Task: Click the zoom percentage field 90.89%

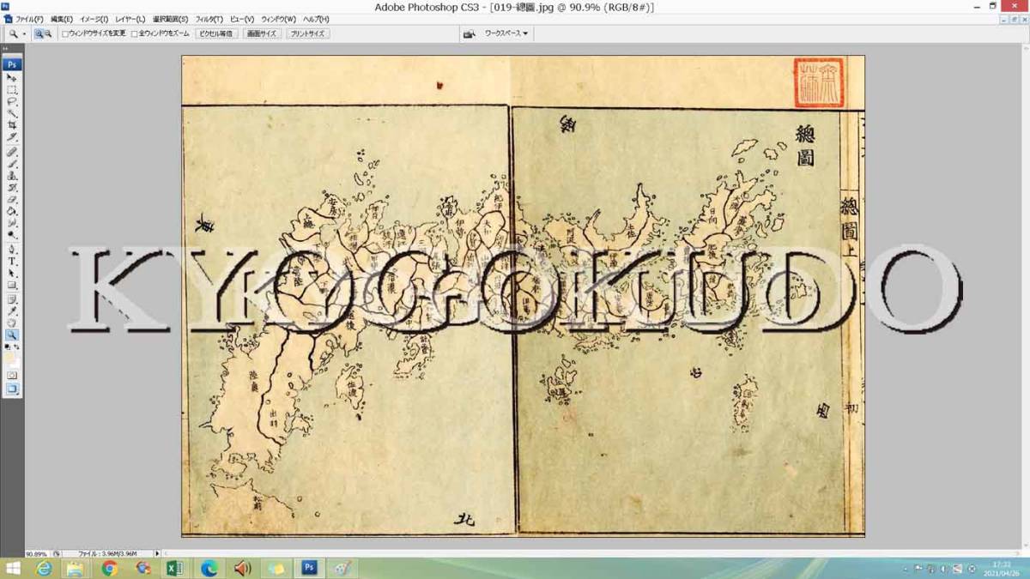Action: [x=37, y=554]
